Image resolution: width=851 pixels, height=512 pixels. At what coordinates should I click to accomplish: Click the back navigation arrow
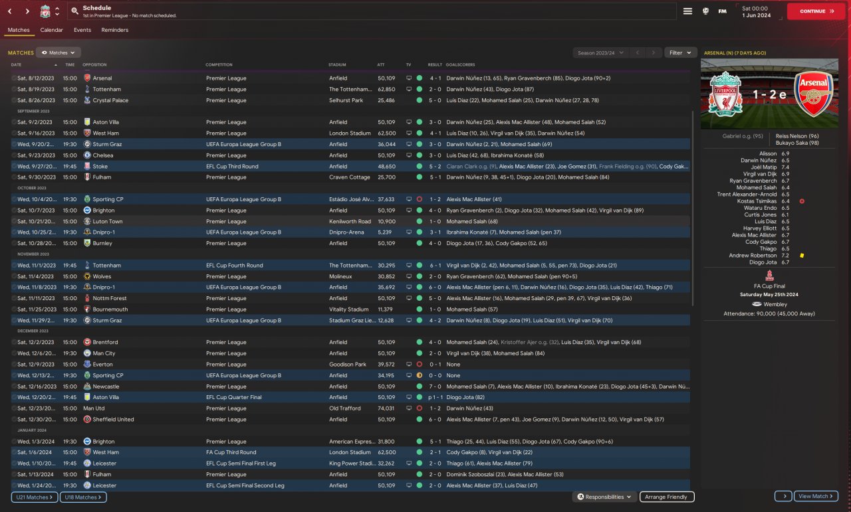[x=10, y=11]
